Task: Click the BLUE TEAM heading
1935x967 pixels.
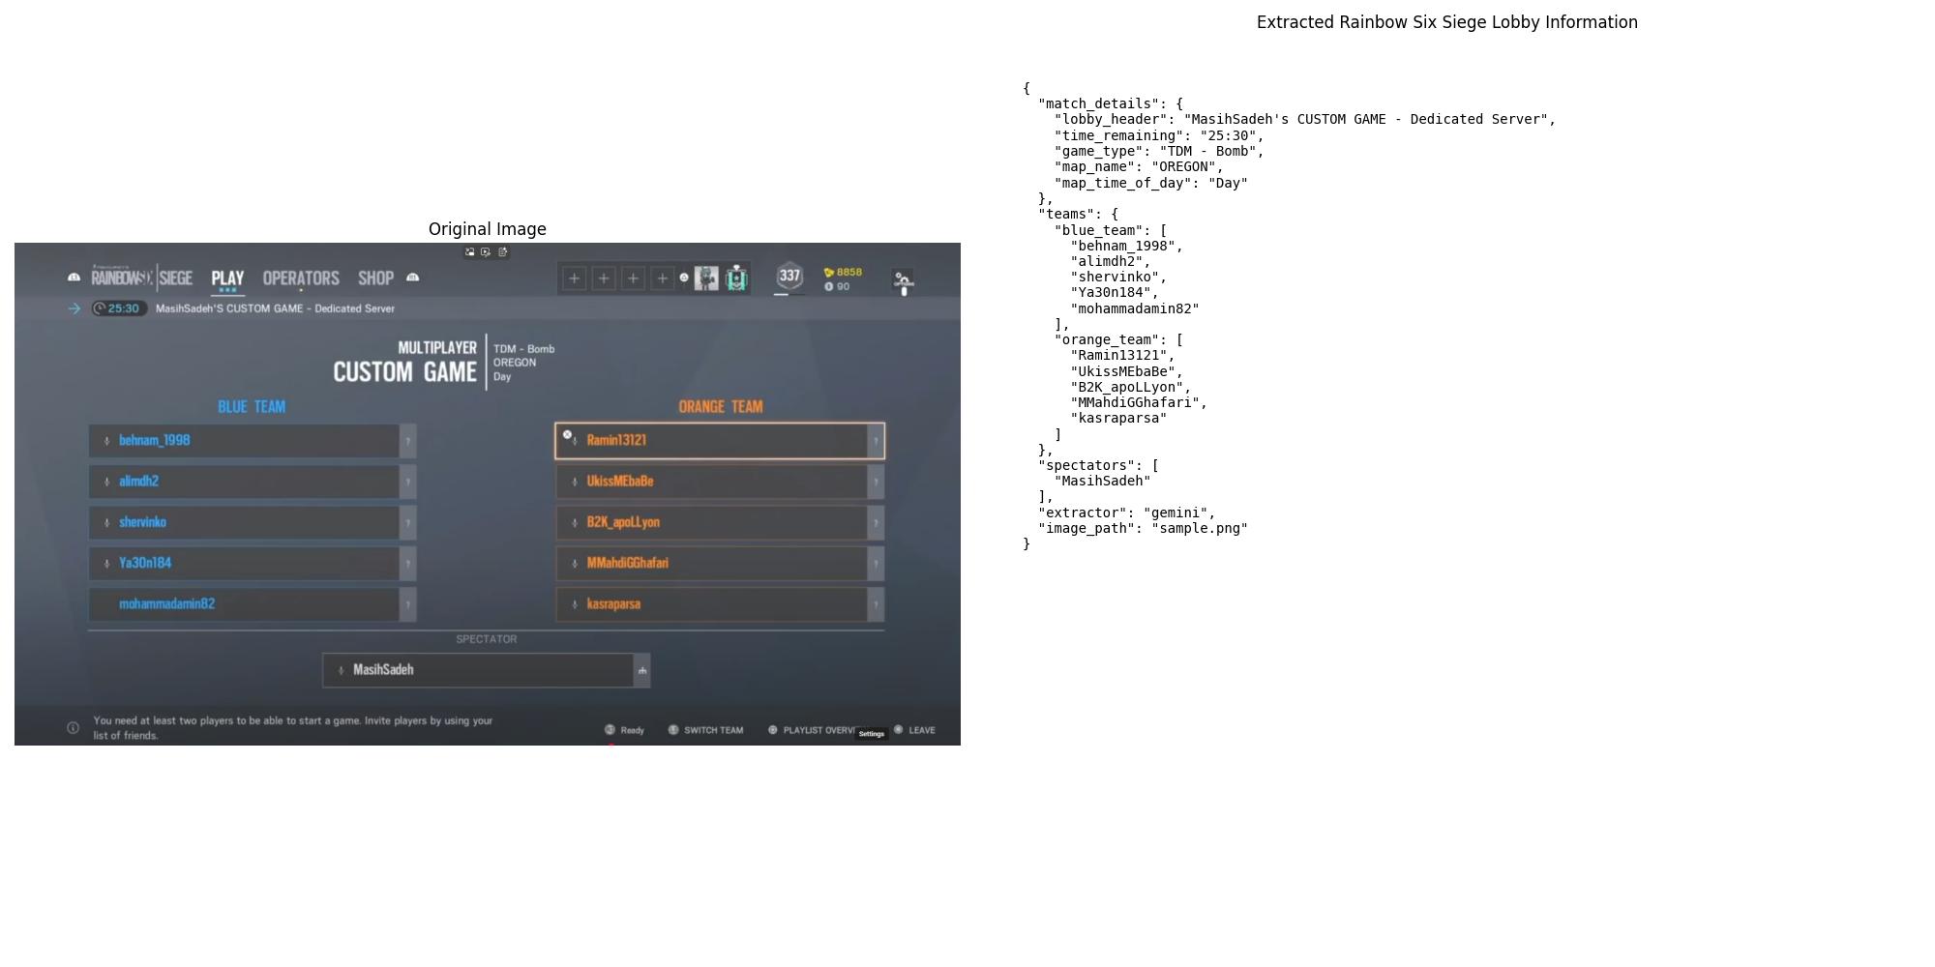Action: click(x=252, y=407)
